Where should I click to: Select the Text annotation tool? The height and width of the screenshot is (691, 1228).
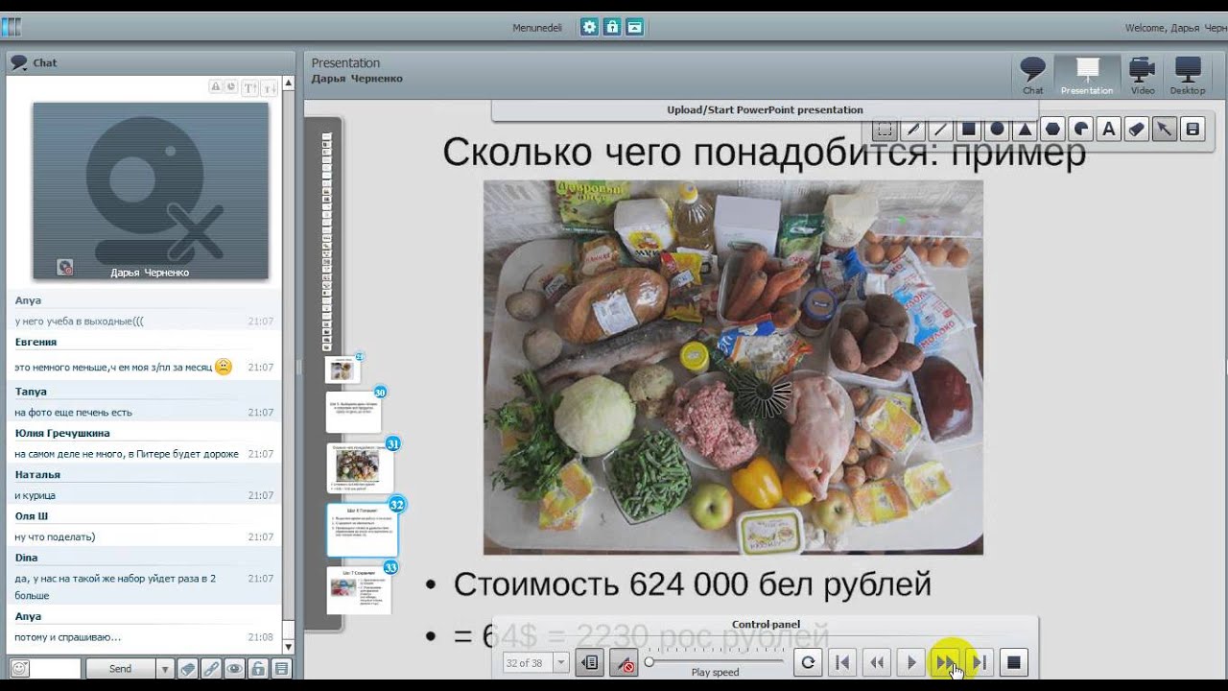1109,129
